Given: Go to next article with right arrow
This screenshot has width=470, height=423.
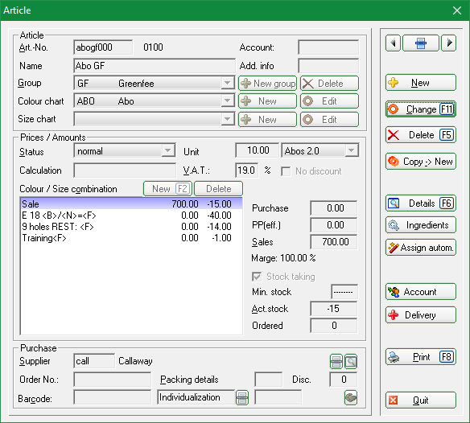Looking at the screenshot, I should coord(449,43).
